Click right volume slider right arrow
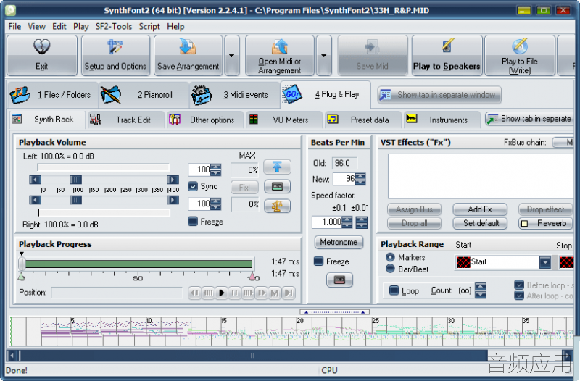 coord(173,201)
